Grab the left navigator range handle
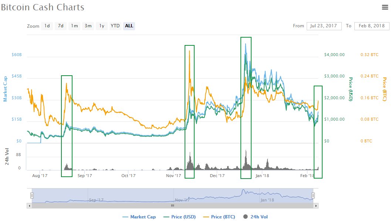The height and width of the screenshot is (221, 391). click(32, 196)
